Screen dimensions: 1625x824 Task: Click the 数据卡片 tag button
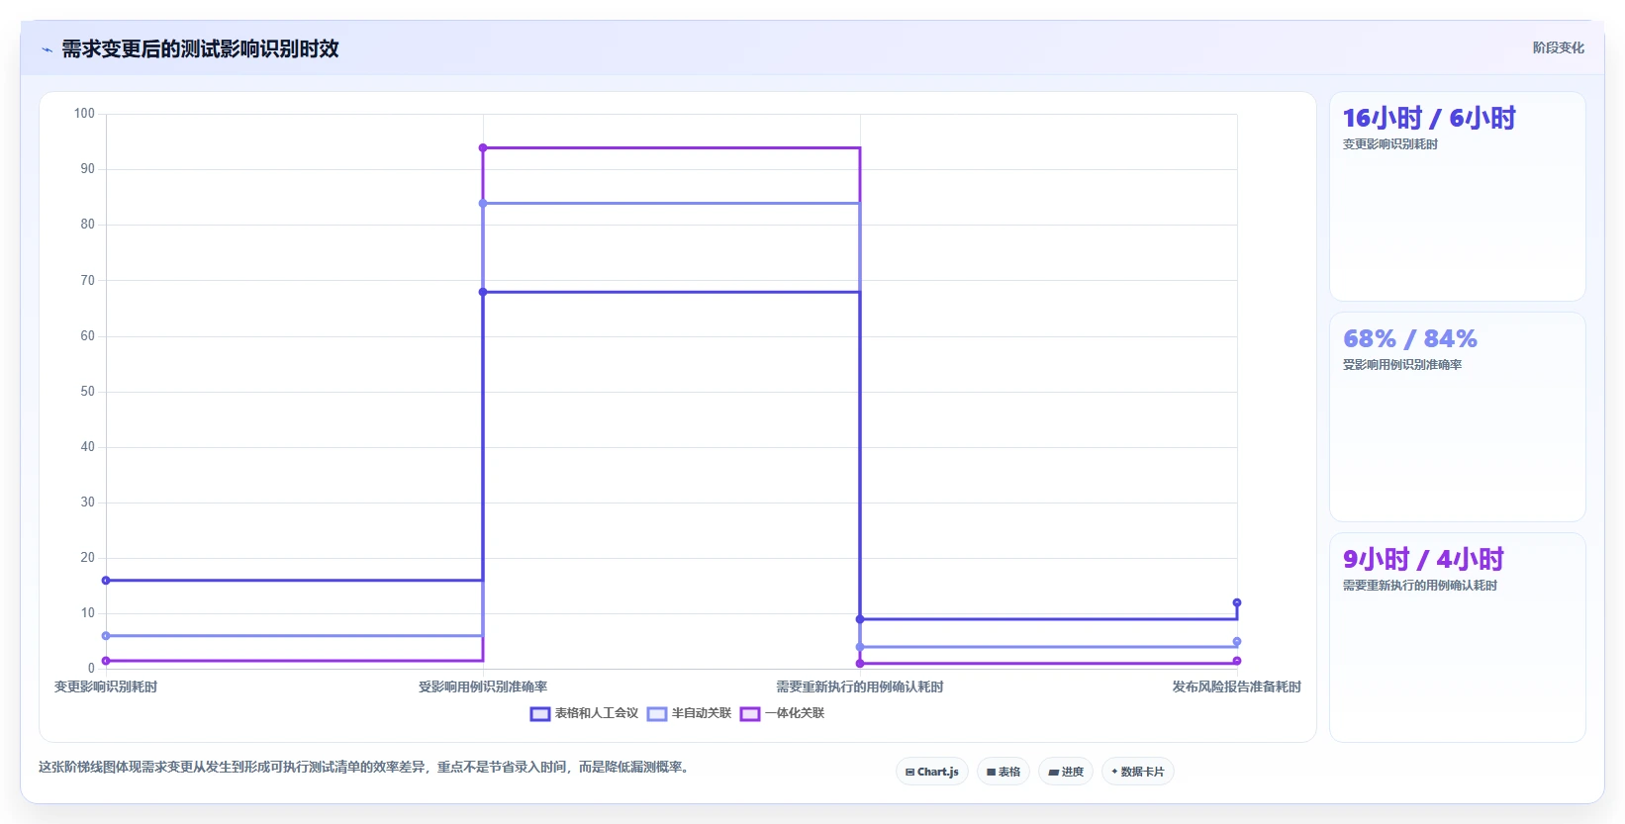point(1138,772)
